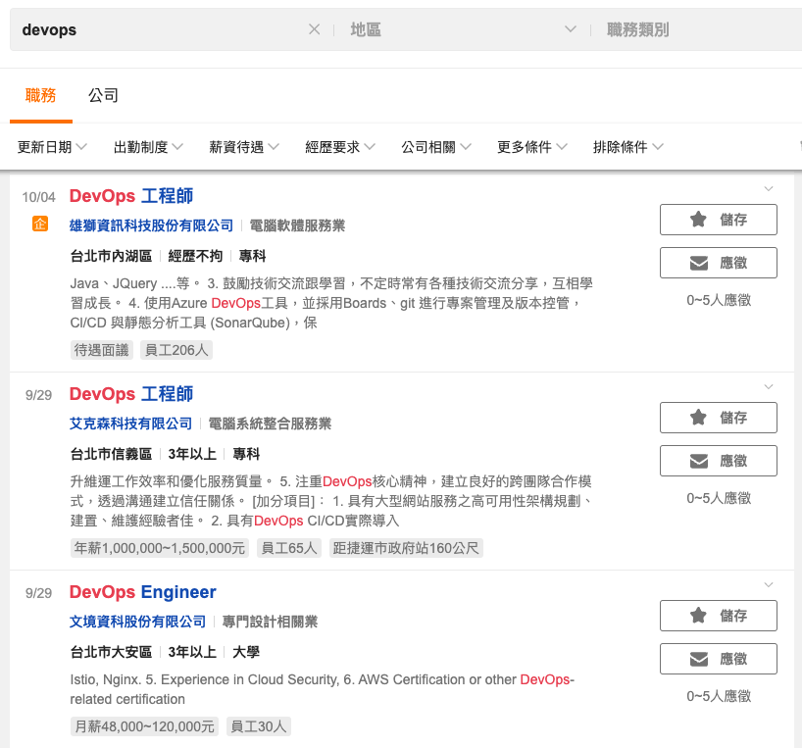Screen dimensions: 802x748
Task: Expand chevron on 艾克森科技 job card
Action: (769, 386)
